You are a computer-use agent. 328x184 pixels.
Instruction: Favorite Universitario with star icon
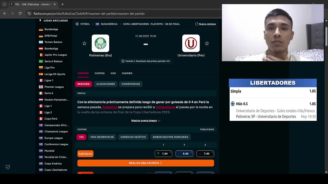click(x=207, y=43)
